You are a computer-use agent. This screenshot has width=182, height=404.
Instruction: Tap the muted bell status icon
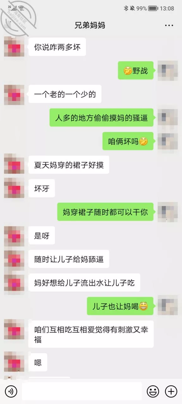132,9
